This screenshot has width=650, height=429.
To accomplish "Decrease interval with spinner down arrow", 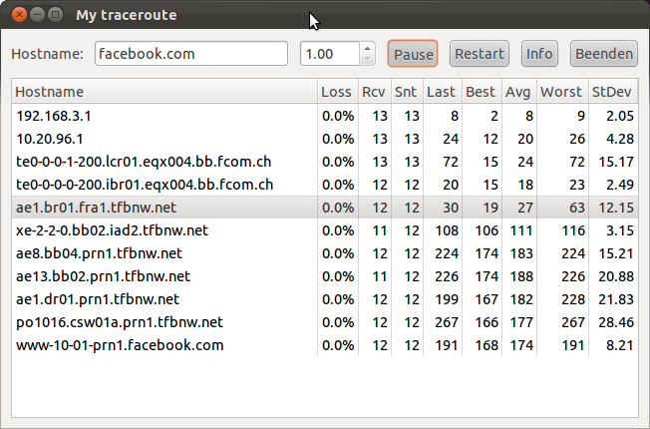I will tap(368, 59).
